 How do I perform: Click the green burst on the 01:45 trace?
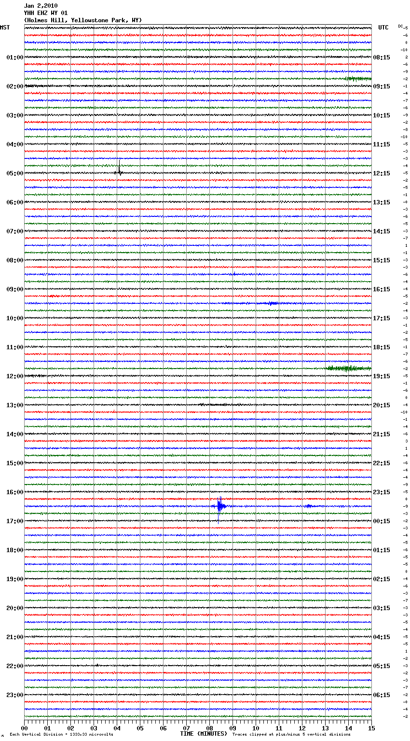pyautogui.click(x=358, y=79)
